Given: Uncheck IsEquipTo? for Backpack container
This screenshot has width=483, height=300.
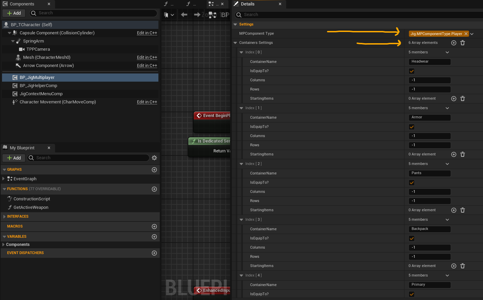Looking at the screenshot, I should click(x=412, y=238).
